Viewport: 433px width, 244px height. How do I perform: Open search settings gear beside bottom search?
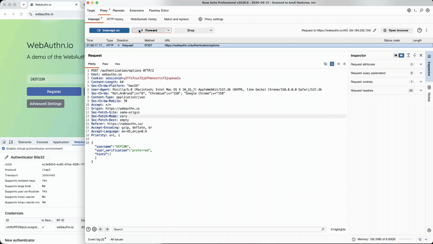pos(94,229)
